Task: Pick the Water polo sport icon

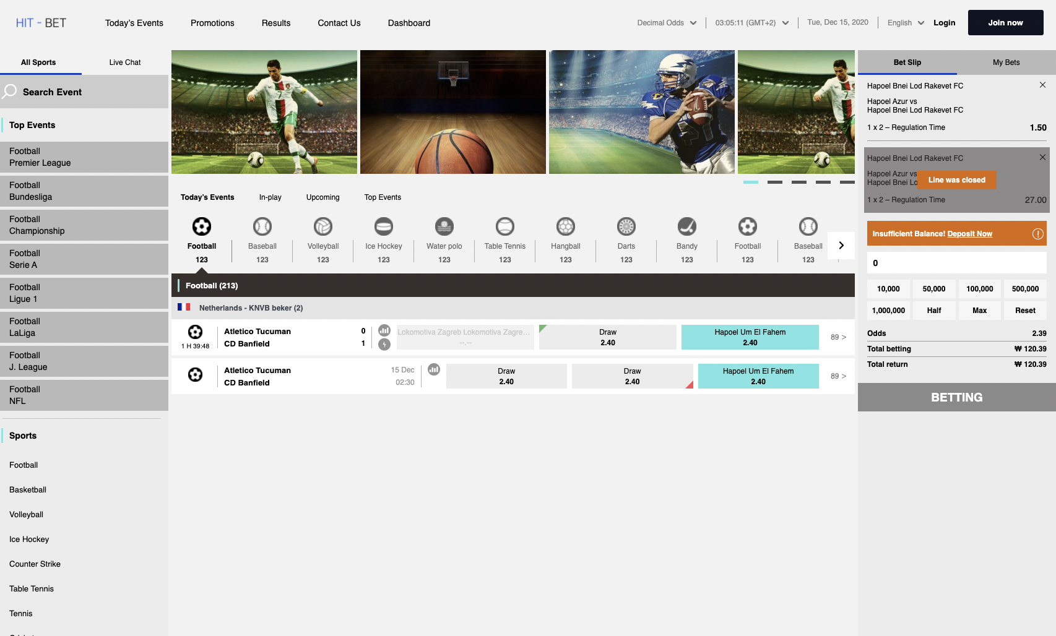Action: tap(444, 227)
